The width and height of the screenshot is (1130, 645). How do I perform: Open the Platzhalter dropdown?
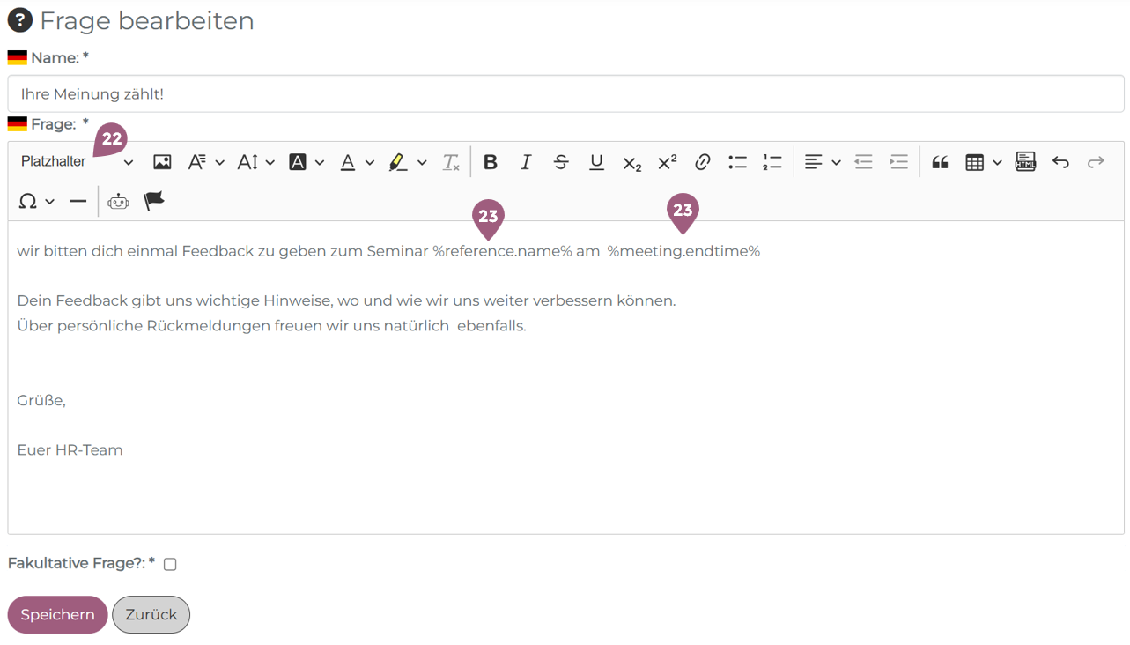point(77,162)
